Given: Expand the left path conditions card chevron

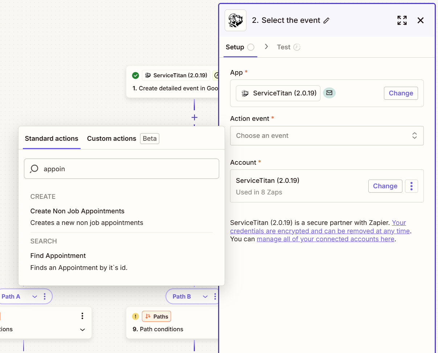Looking at the screenshot, I should pyautogui.click(x=82, y=329).
